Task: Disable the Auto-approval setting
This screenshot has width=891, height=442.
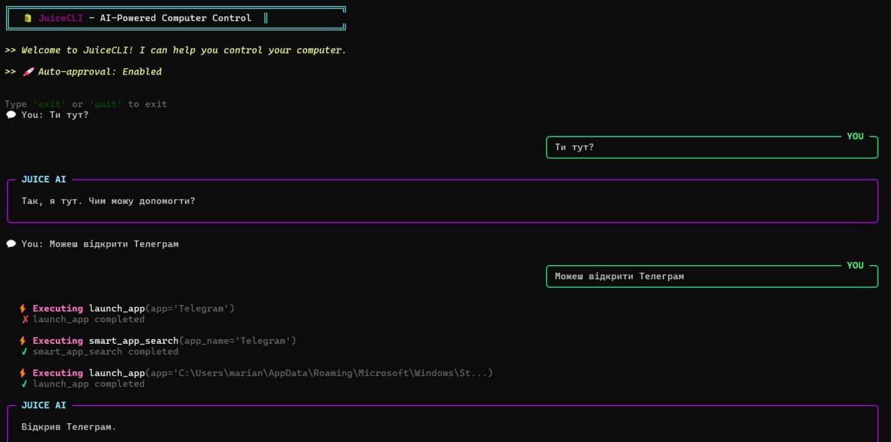Action: 141,71
